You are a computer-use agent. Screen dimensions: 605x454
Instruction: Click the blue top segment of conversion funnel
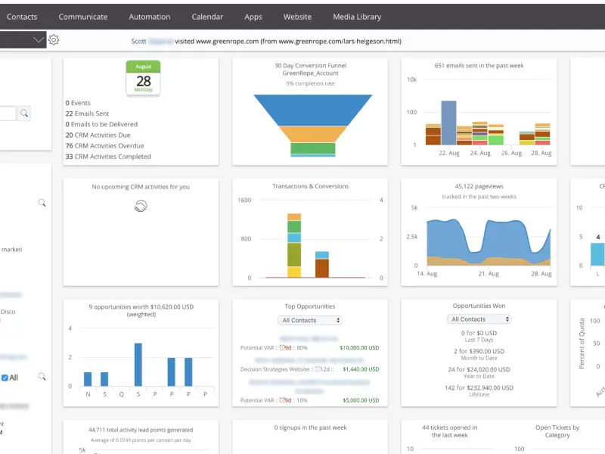point(312,110)
